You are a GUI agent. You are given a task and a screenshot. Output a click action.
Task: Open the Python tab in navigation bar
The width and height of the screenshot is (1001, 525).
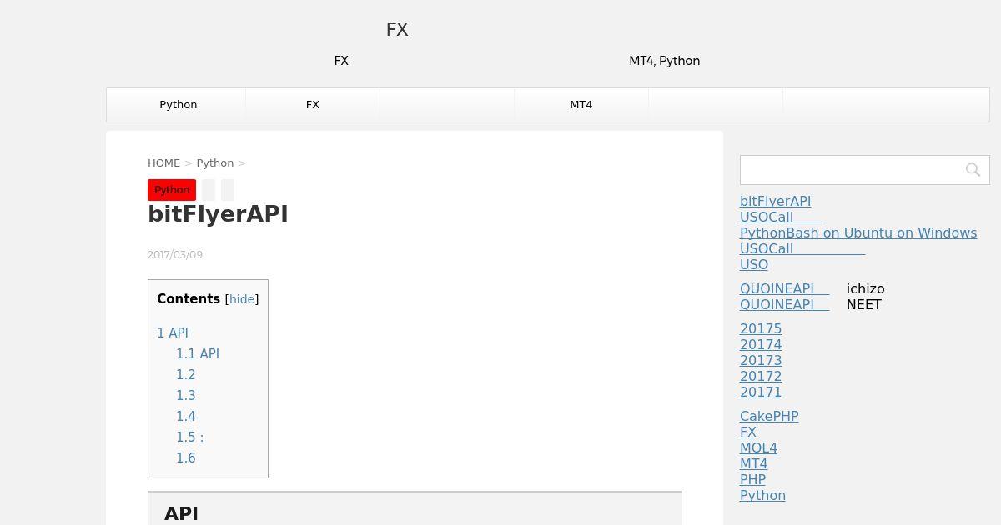click(x=179, y=105)
